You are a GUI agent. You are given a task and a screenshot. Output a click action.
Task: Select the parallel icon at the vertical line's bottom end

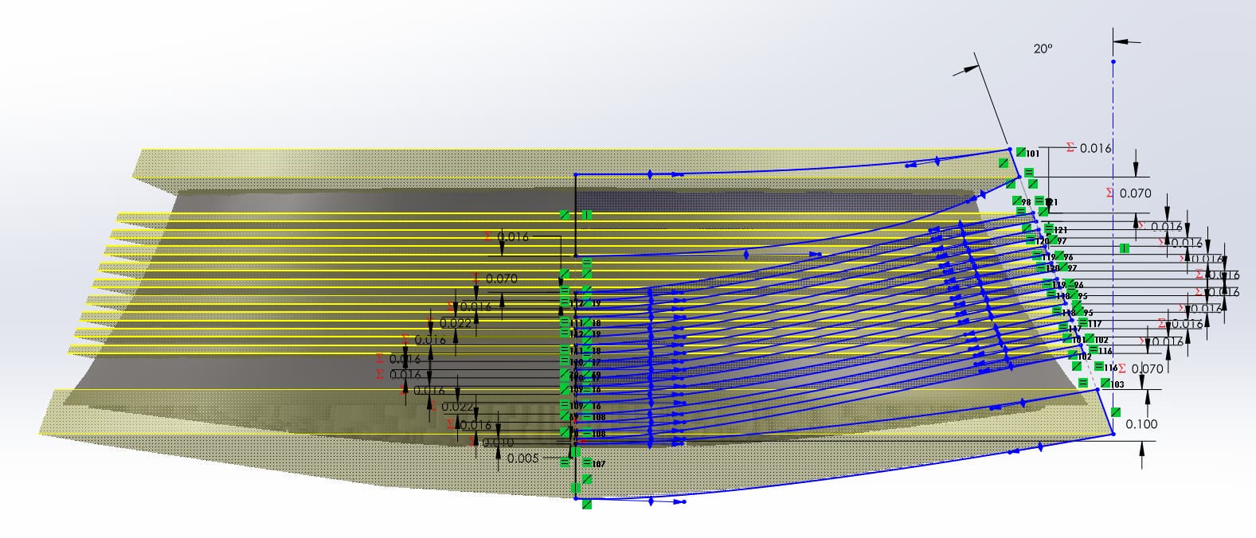tap(587, 504)
